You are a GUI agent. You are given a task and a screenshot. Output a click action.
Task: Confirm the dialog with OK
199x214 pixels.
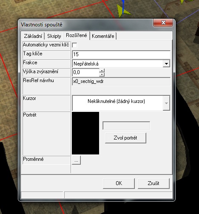click(x=119, y=183)
